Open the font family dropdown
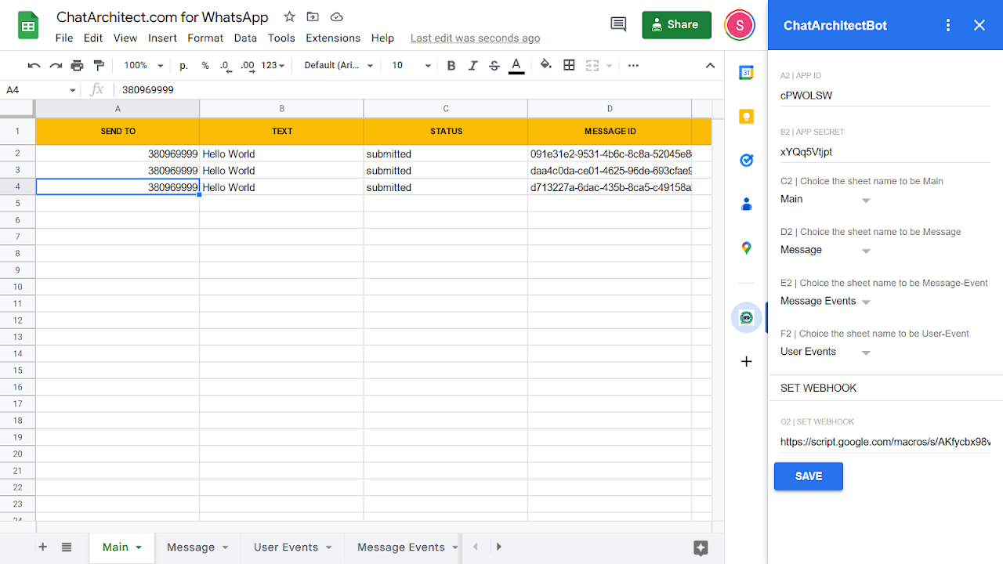This screenshot has width=1003, height=564. (x=339, y=66)
